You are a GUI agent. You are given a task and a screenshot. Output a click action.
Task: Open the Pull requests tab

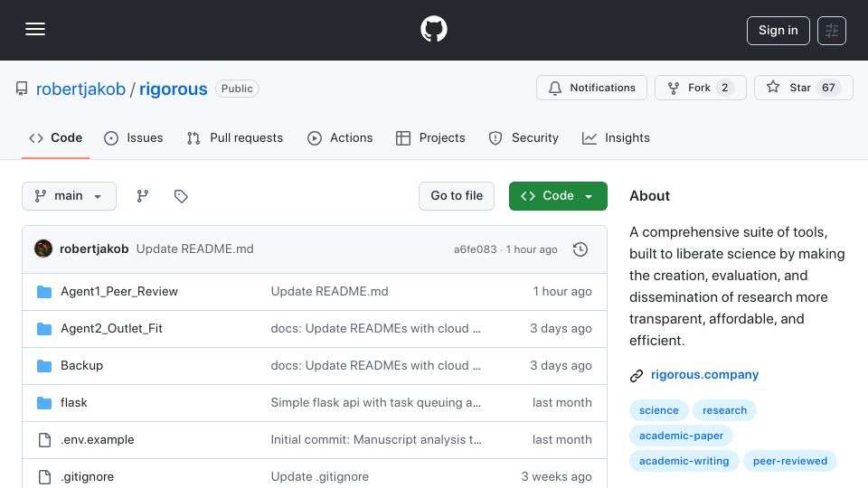pyautogui.click(x=235, y=137)
